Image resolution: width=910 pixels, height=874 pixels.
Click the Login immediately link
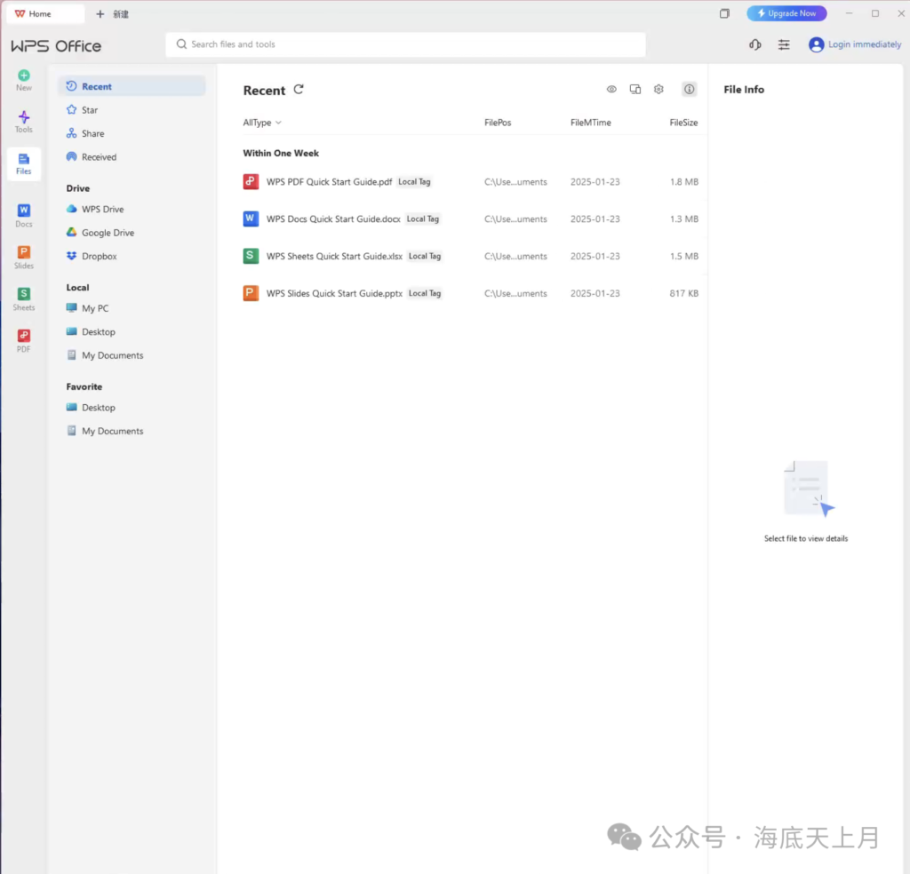coord(865,44)
